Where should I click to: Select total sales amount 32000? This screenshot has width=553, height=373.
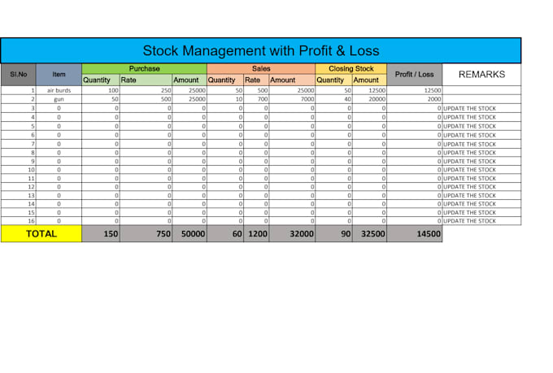(292, 234)
